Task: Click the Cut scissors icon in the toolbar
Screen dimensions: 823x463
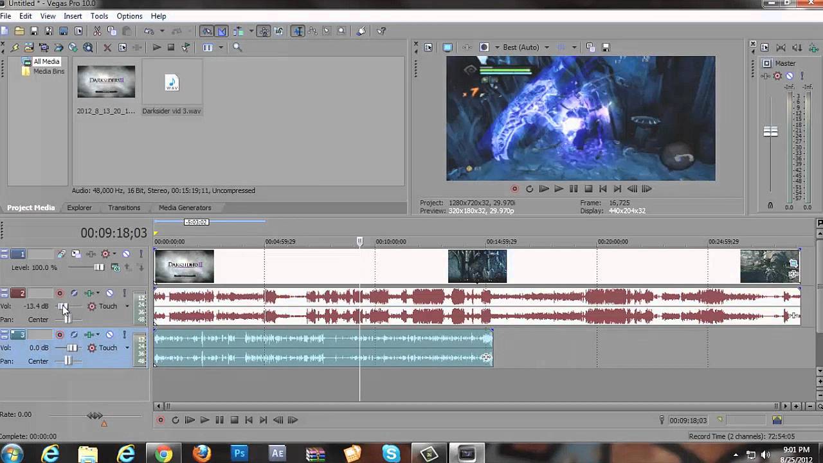Action: (x=96, y=31)
